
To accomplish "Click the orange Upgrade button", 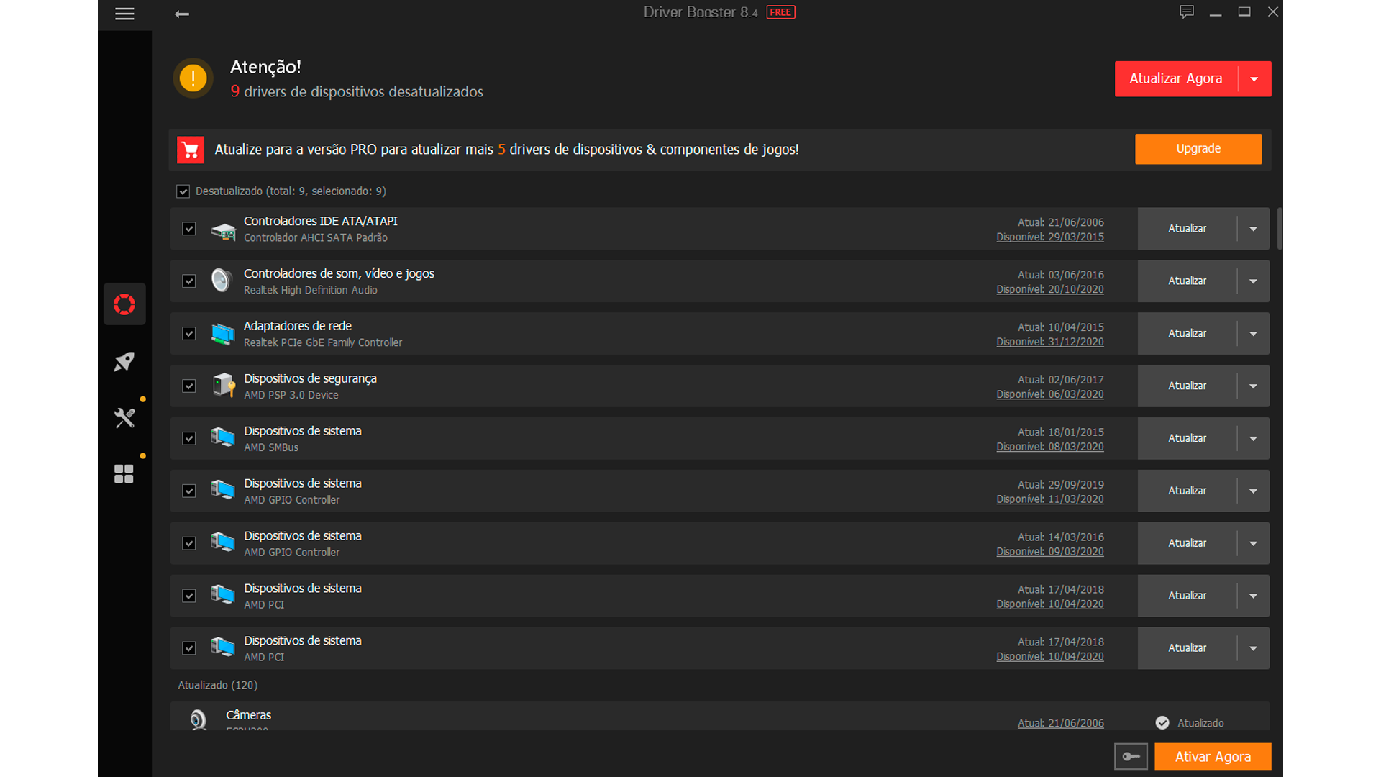I will [x=1198, y=149].
